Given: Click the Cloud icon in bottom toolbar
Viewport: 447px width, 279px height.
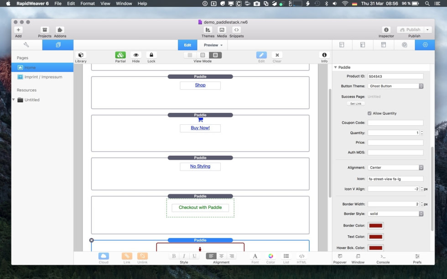Looking at the screenshot, I should point(104,256).
